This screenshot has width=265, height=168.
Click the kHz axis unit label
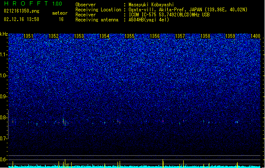[x=4, y=34]
